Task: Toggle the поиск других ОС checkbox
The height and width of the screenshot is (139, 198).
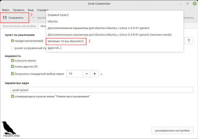Action: click(13, 66)
